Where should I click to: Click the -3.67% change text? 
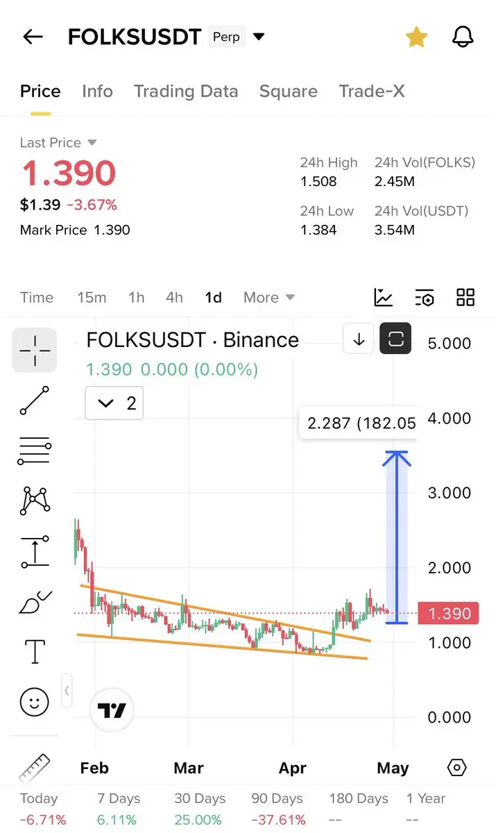tap(92, 205)
